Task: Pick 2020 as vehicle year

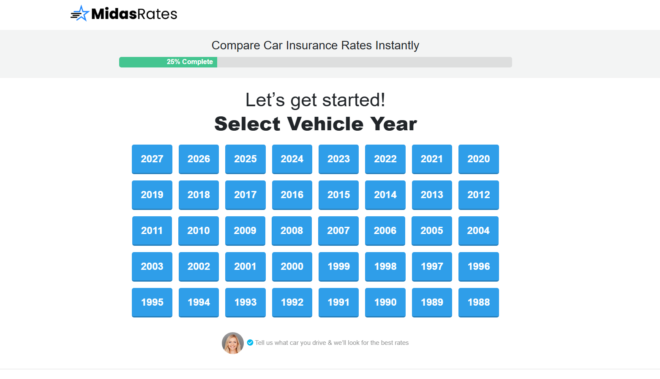Action: coord(478,159)
